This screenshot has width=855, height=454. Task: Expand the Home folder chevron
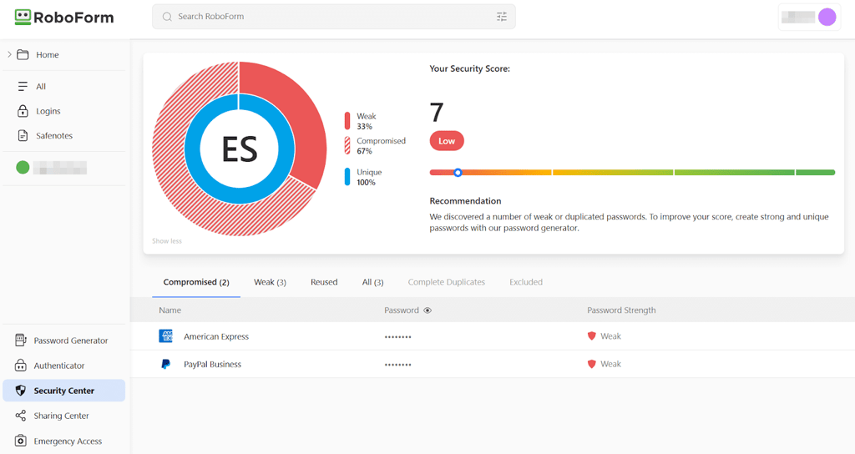coord(9,54)
